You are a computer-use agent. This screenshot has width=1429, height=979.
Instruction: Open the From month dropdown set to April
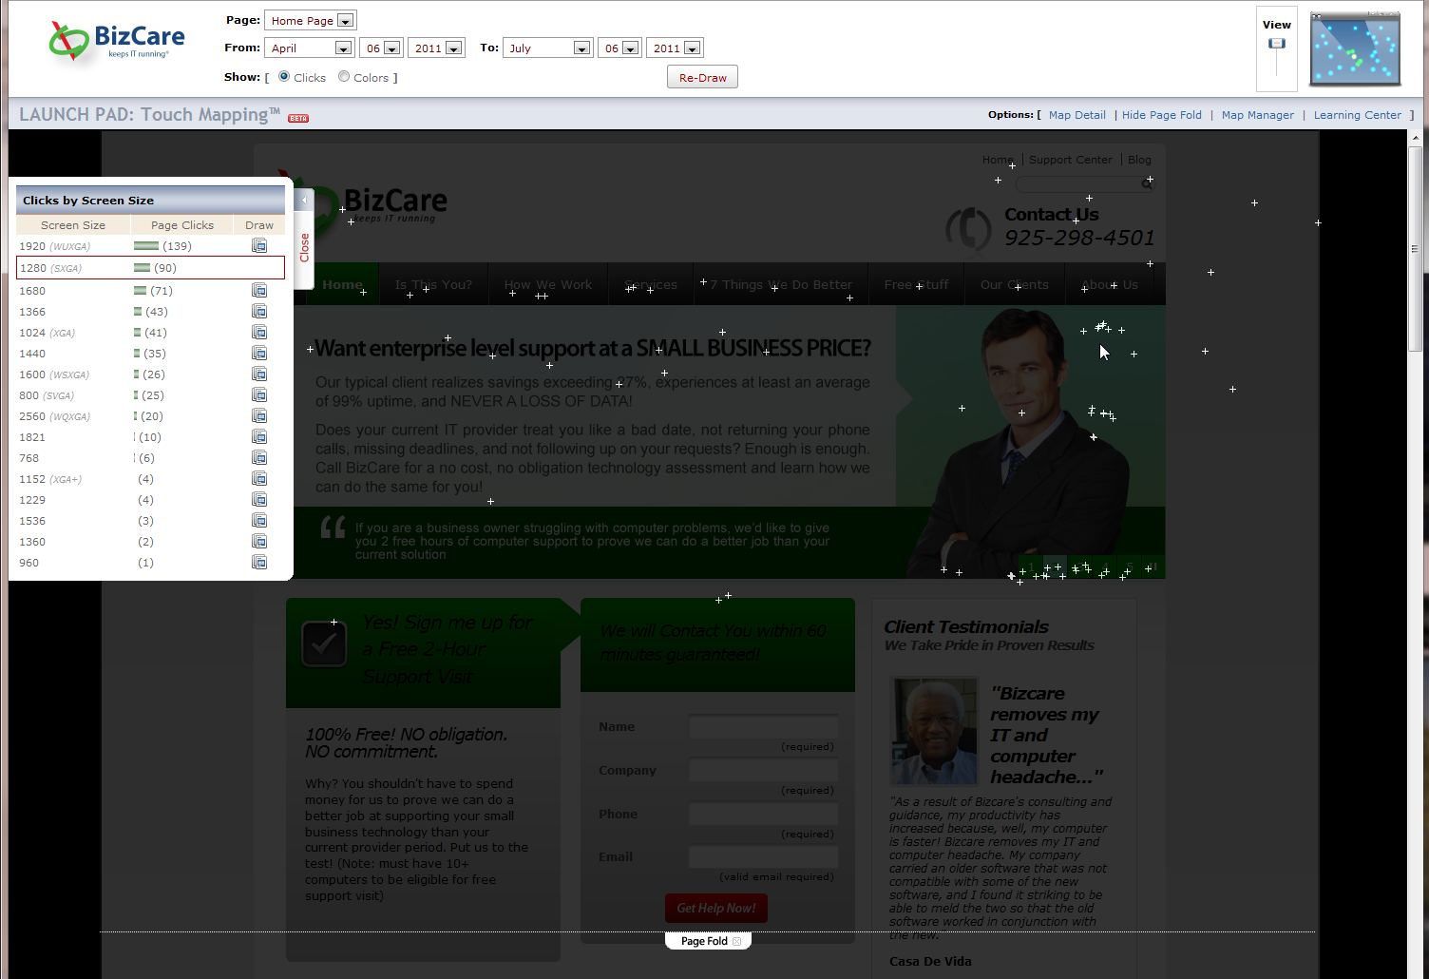(x=310, y=47)
